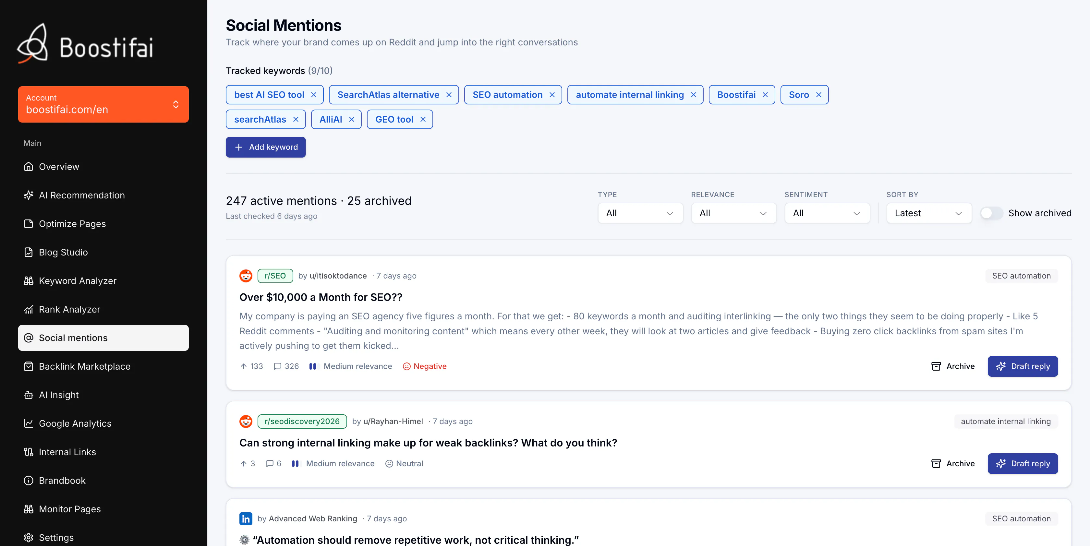Image resolution: width=1090 pixels, height=546 pixels.
Task: Open AI Recommendation in the sidebar
Action: click(x=103, y=195)
